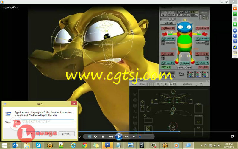Click the S/H Stachel button
Viewport: 238px width, 149px height.
(x=183, y=15)
